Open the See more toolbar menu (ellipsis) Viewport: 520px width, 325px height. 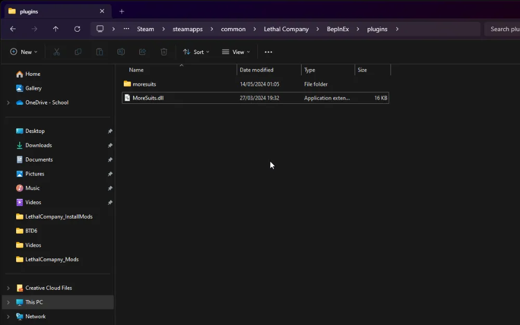point(268,52)
